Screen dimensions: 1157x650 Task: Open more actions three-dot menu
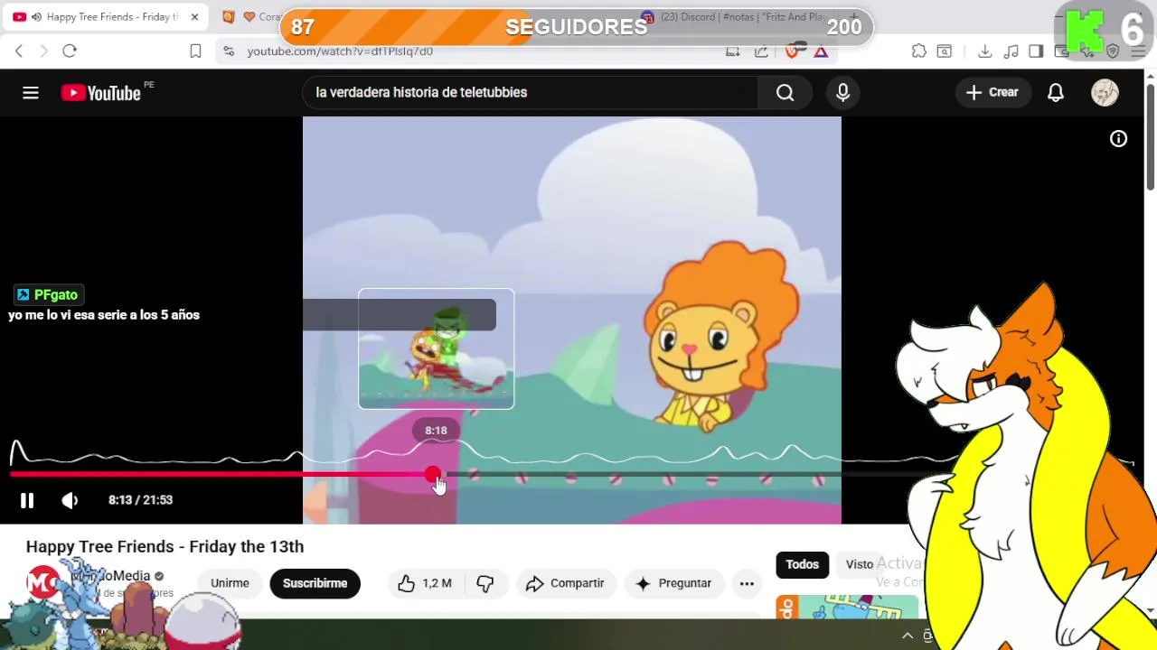[x=747, y=583]
